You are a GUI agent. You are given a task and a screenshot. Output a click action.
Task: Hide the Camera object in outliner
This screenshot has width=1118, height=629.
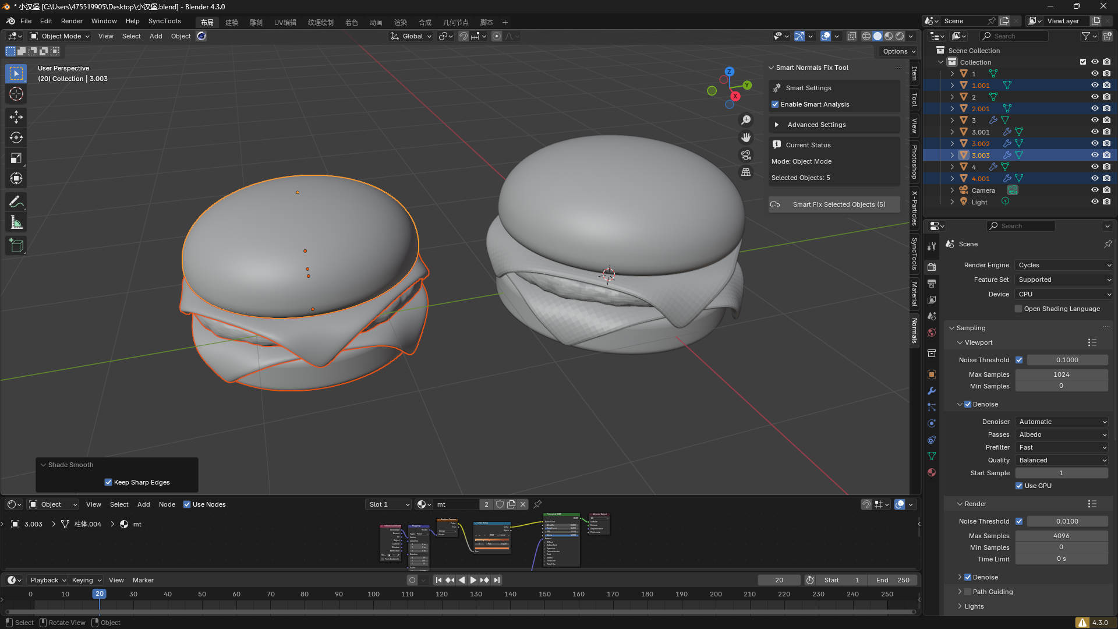[1095, 190]
